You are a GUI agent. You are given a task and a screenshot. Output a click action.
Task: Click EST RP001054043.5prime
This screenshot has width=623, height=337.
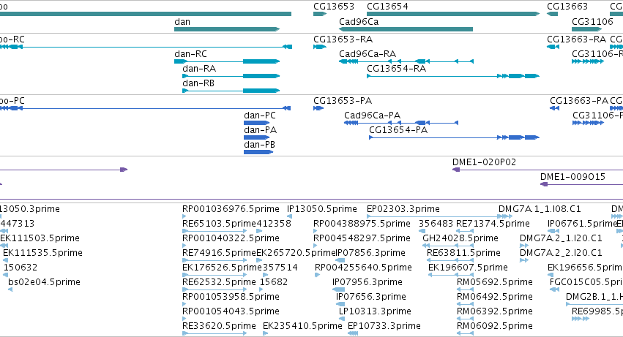tap(231, 312)
